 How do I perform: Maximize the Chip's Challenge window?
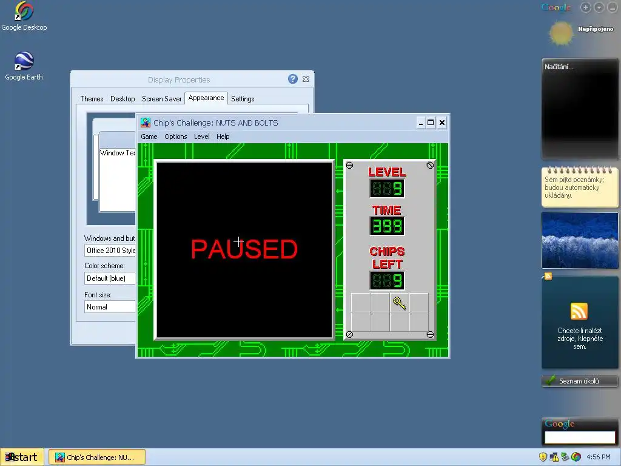tap(431, 123)
